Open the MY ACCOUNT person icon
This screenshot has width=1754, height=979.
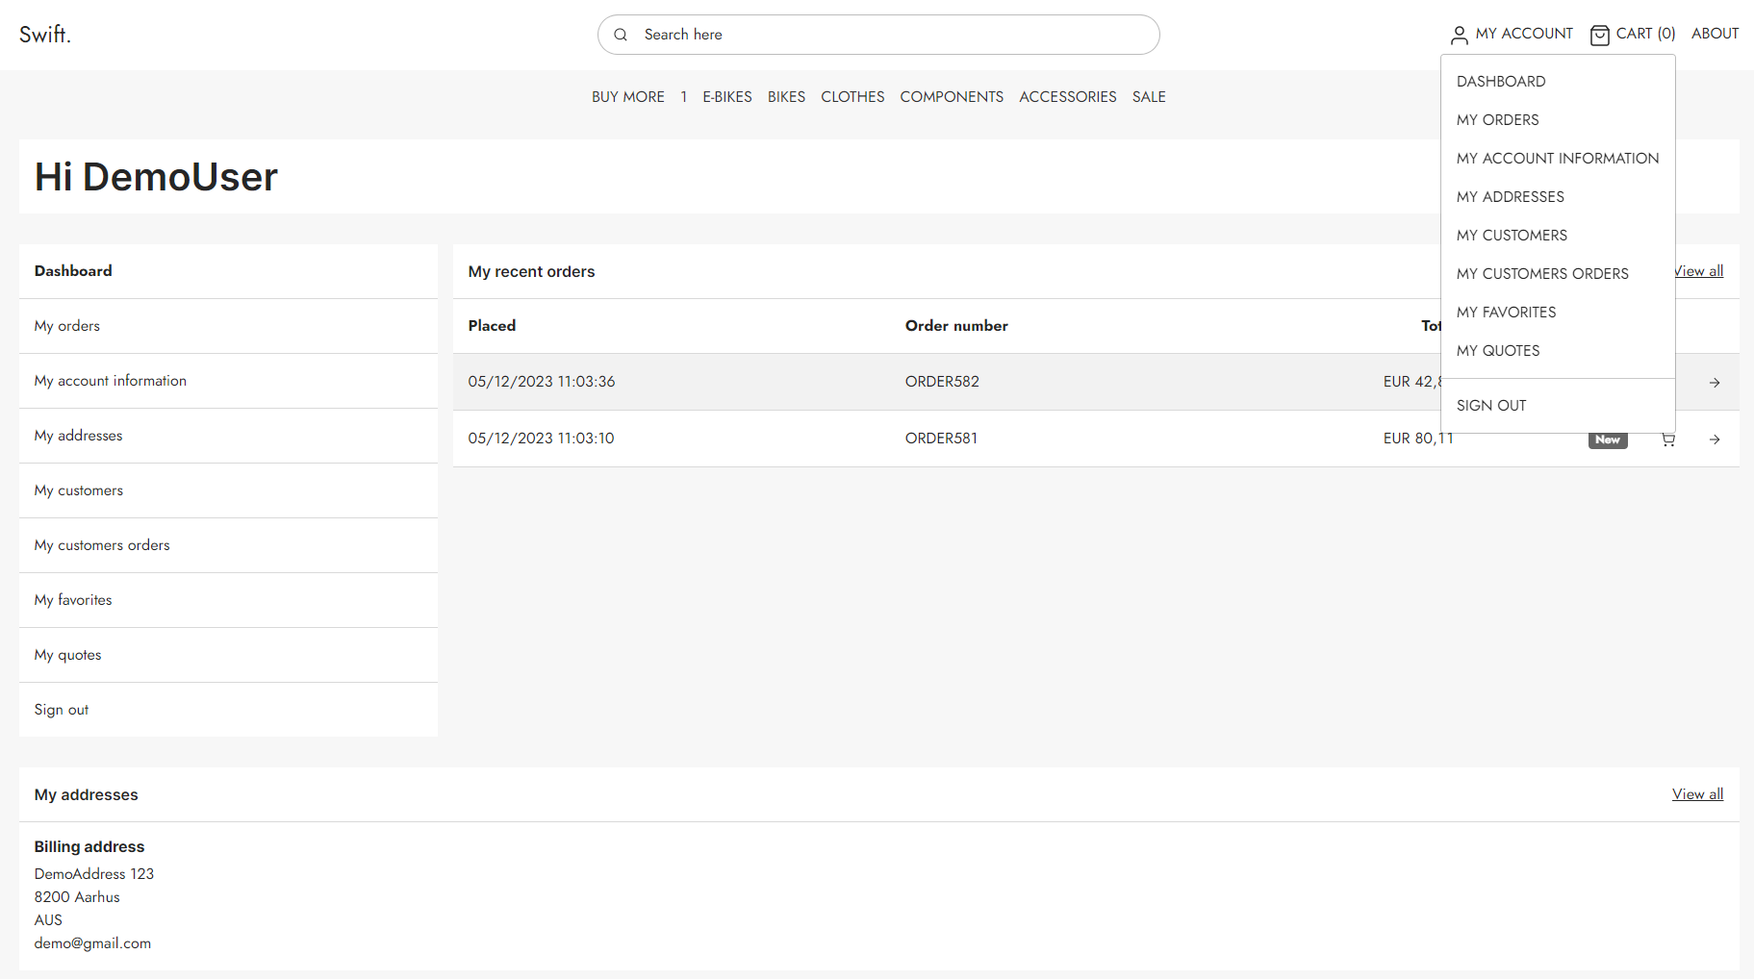click(x=1459, y=34)
